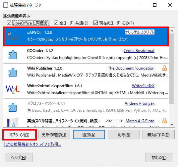Click the Writer2LaTeX W2L logo icon
This screenshot has width=178, height=167.
13,89
